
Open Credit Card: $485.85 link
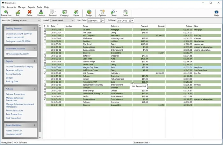click(x=15, y=37)
